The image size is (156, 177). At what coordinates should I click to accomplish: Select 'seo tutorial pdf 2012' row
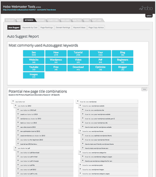(x=45, y=169)
